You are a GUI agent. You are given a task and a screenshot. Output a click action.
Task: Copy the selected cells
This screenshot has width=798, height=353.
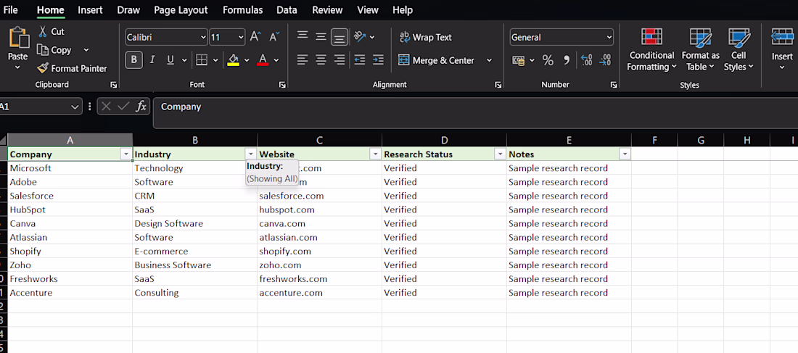click(x=54, y=50)
